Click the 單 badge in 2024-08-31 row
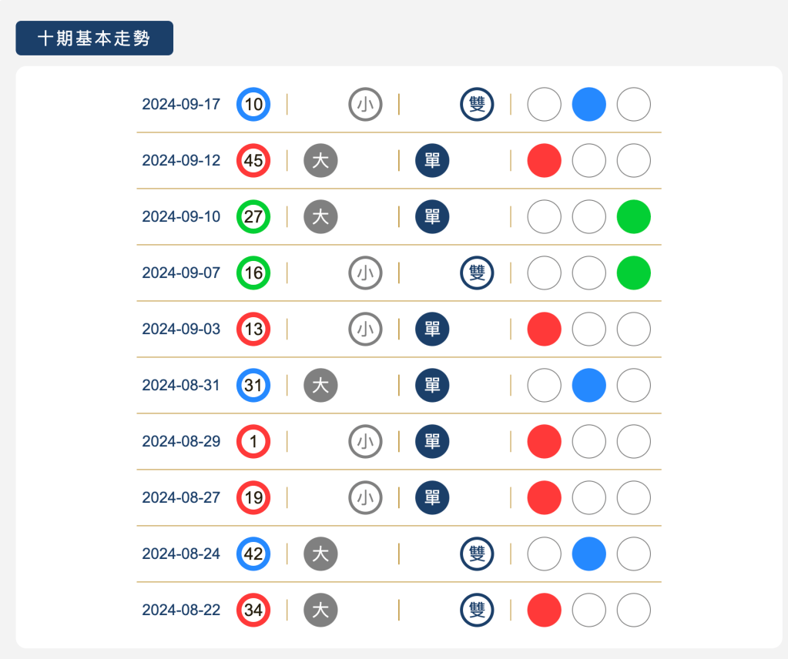Viewport: 788px width, 659px height. 432,386
